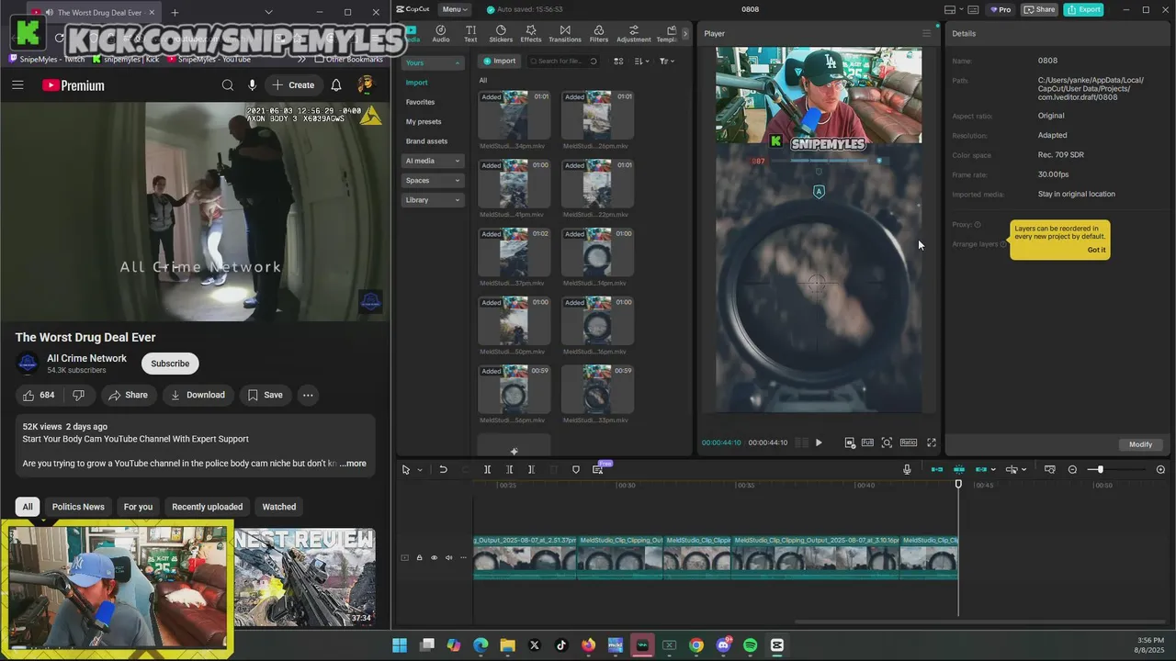Click the Share button in CapCut

[x=1040, y=9]
